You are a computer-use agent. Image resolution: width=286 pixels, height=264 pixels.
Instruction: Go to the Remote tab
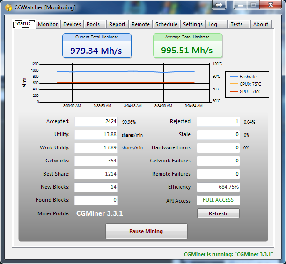click(140, 24)
